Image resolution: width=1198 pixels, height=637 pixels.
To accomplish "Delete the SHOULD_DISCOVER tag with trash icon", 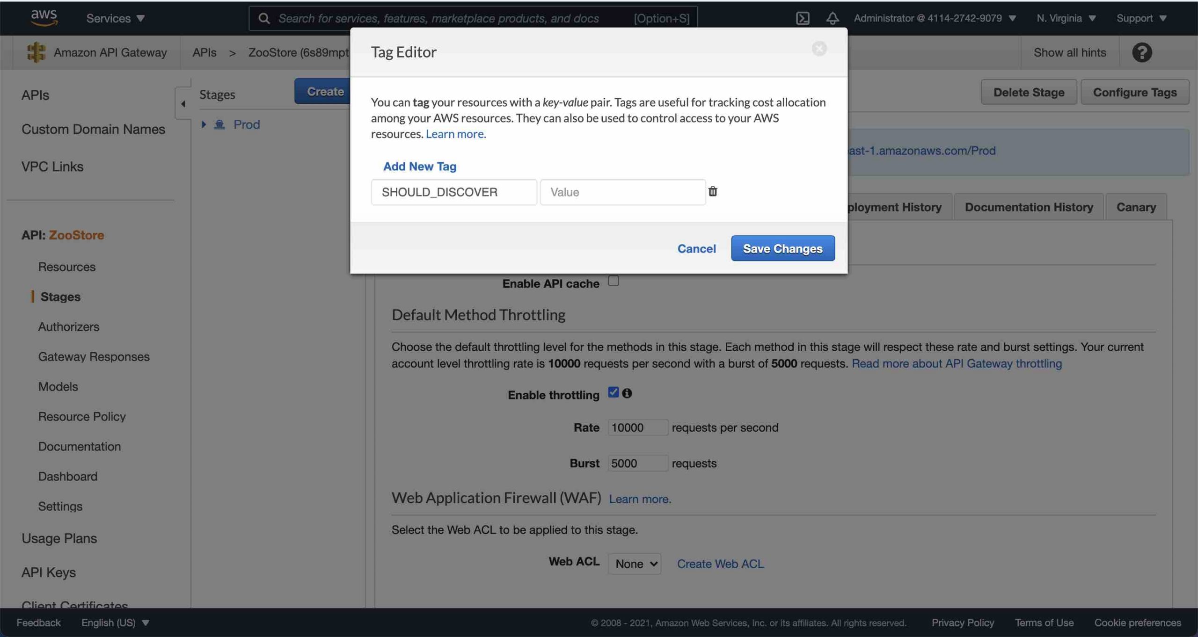I will (712, 191).
